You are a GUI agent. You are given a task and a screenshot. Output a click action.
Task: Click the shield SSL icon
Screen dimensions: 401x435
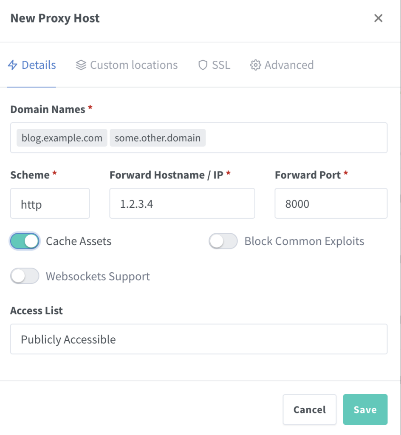(203, 65)
